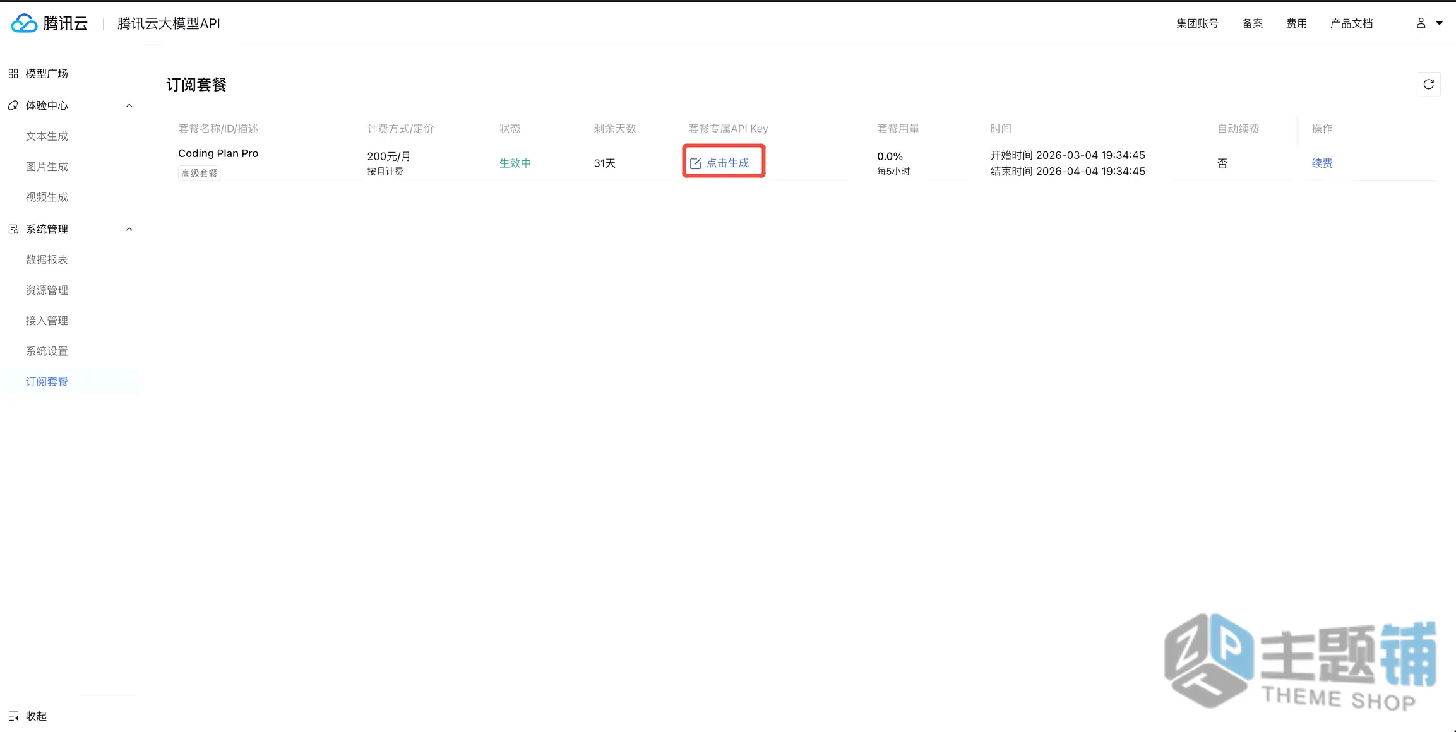This screenshot has height=732, width=1456.
Task: Go to 图片生成
Action: (47, 167)
